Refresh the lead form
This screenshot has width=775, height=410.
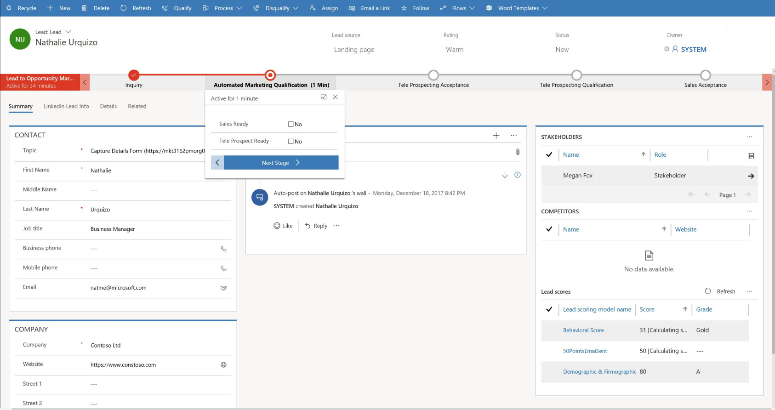click(x=136, y=8)
